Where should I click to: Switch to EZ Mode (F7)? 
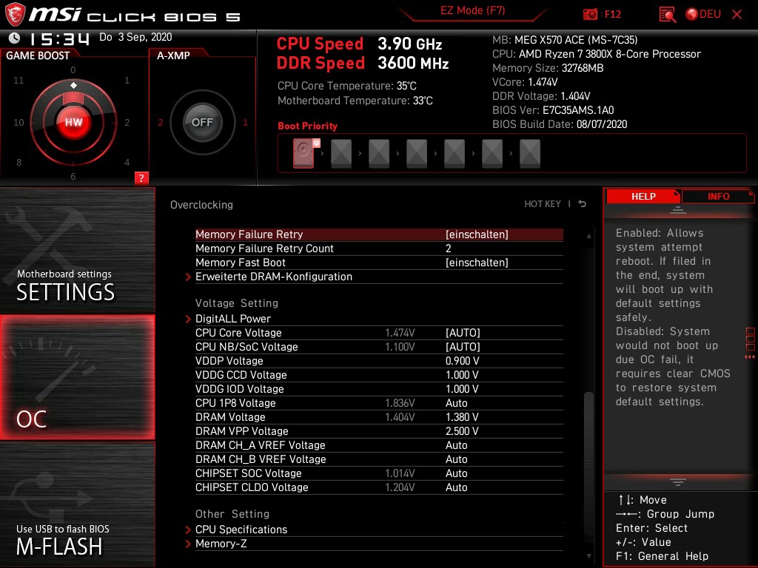472,10
